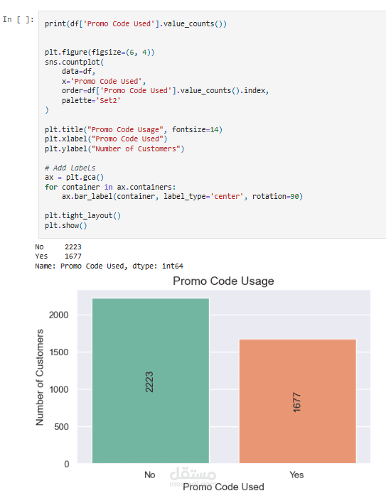Click the plt.title "Promo Code Usage" line
Viewport: 386px width, 498px height.
pos(134,129)
